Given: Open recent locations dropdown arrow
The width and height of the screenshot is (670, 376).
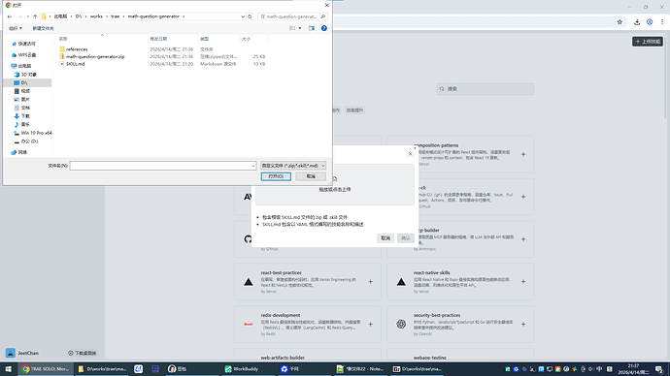Looking at the screenshot, I should 28,16.
